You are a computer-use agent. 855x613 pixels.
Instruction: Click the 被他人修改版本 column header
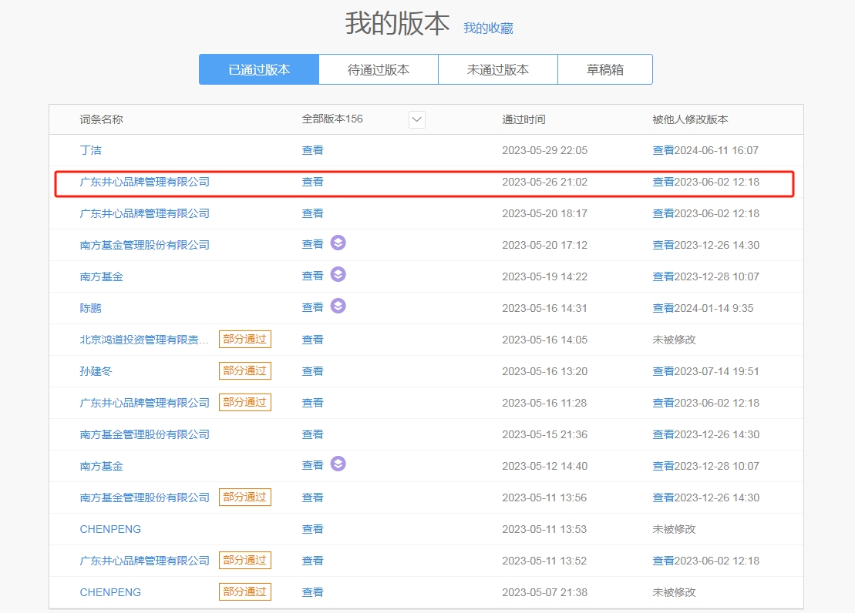690,119
